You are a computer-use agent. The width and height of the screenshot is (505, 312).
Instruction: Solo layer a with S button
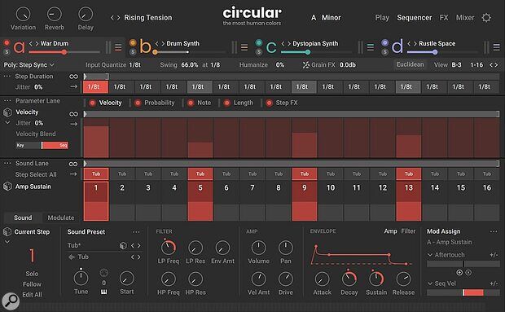click(x=7, y=51)
